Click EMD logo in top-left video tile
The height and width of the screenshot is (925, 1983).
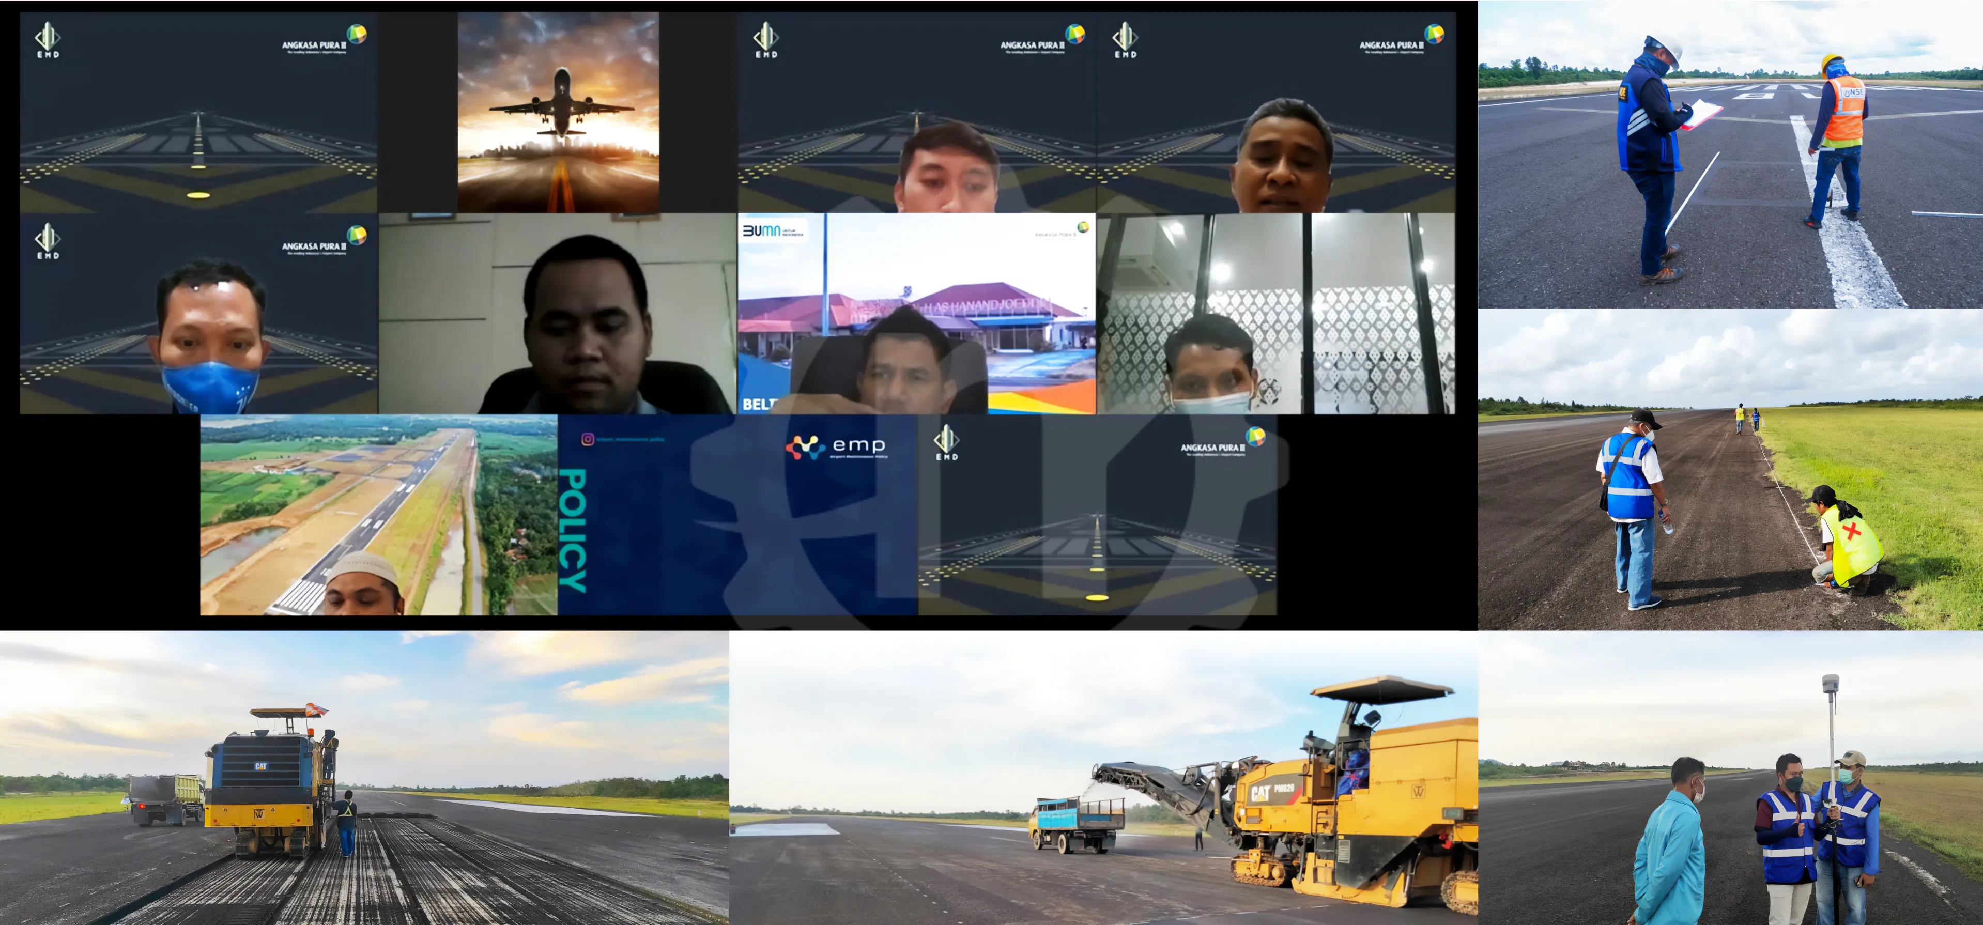click(48, 40)
